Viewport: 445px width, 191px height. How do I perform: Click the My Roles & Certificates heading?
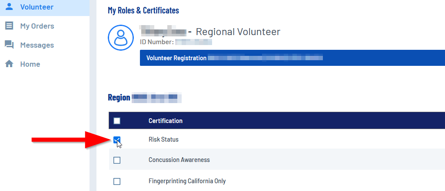143,10
